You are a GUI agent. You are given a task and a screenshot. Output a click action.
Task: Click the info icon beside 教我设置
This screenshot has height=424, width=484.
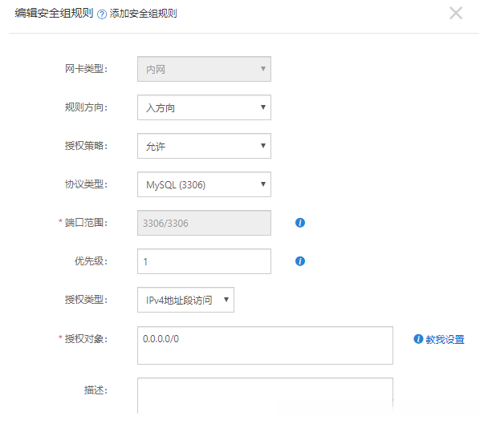tap(418, 339)
